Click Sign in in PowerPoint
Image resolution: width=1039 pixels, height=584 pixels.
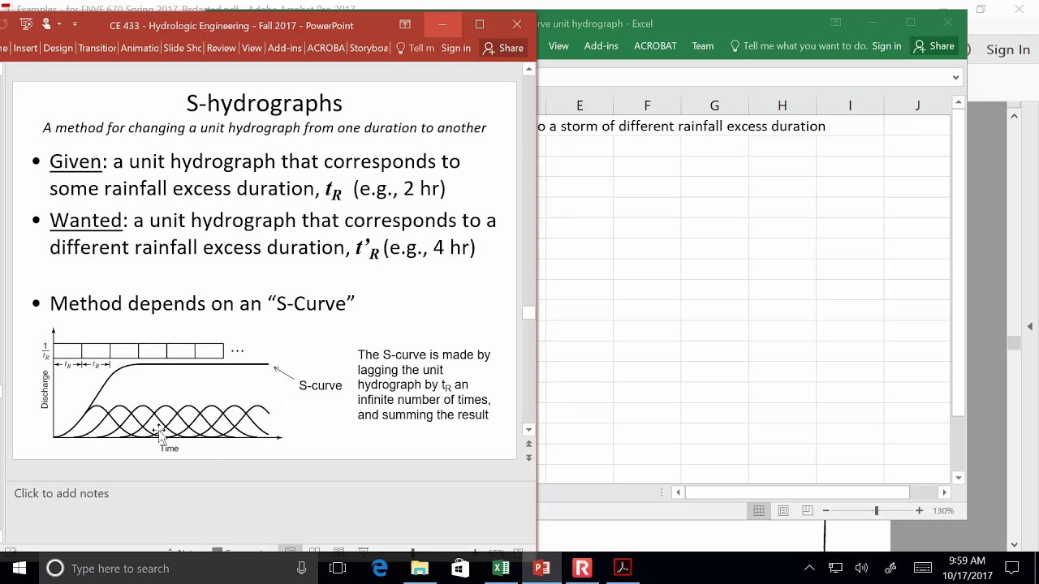(456, 48)
